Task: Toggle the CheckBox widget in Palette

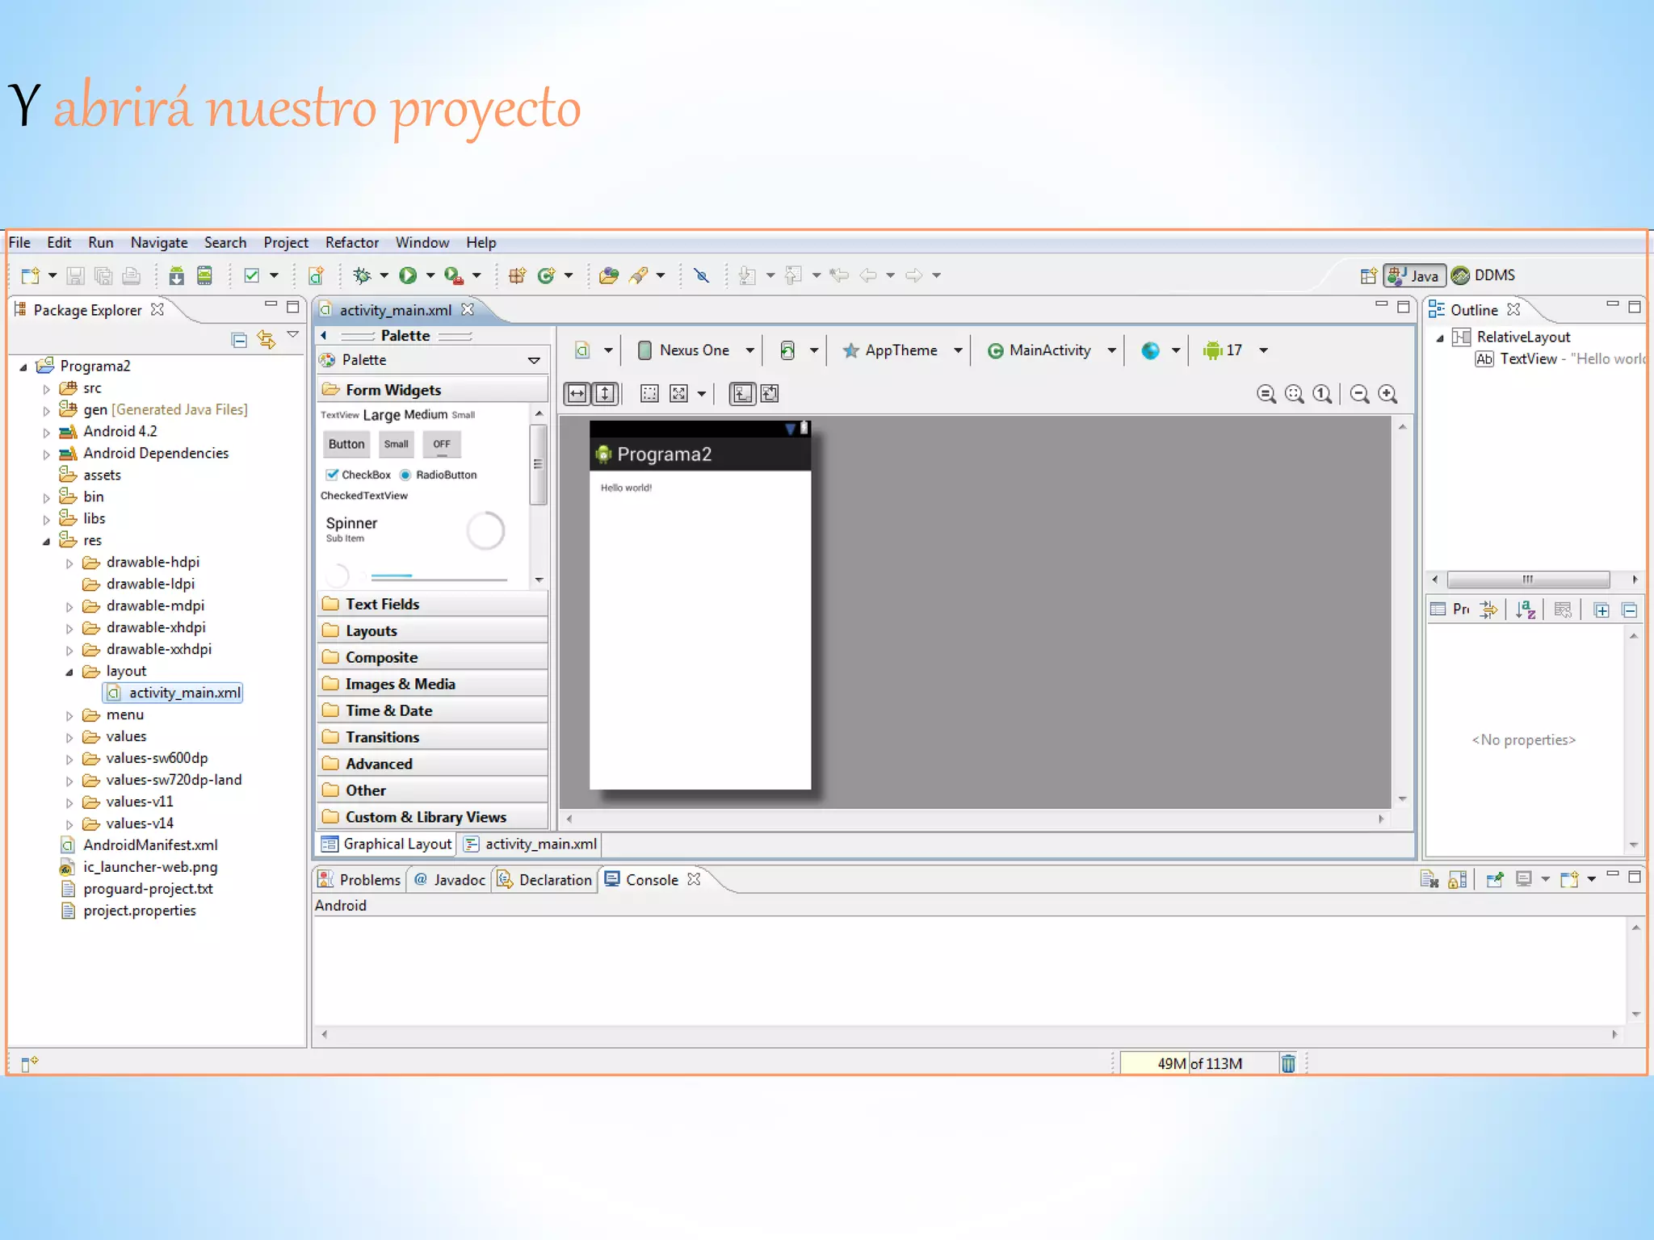Action: (357, 475)
